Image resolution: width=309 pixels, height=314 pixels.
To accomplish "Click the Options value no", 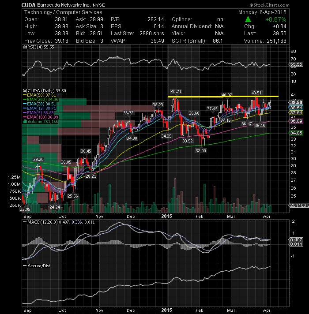I will coord(220,19).
